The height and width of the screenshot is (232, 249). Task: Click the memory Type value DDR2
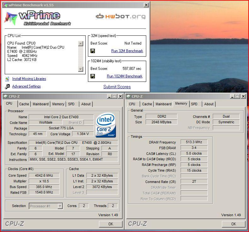(x=161, y=116)
